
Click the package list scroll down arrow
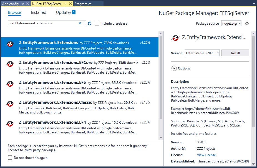pyautogui.click(x=161, y=138)
